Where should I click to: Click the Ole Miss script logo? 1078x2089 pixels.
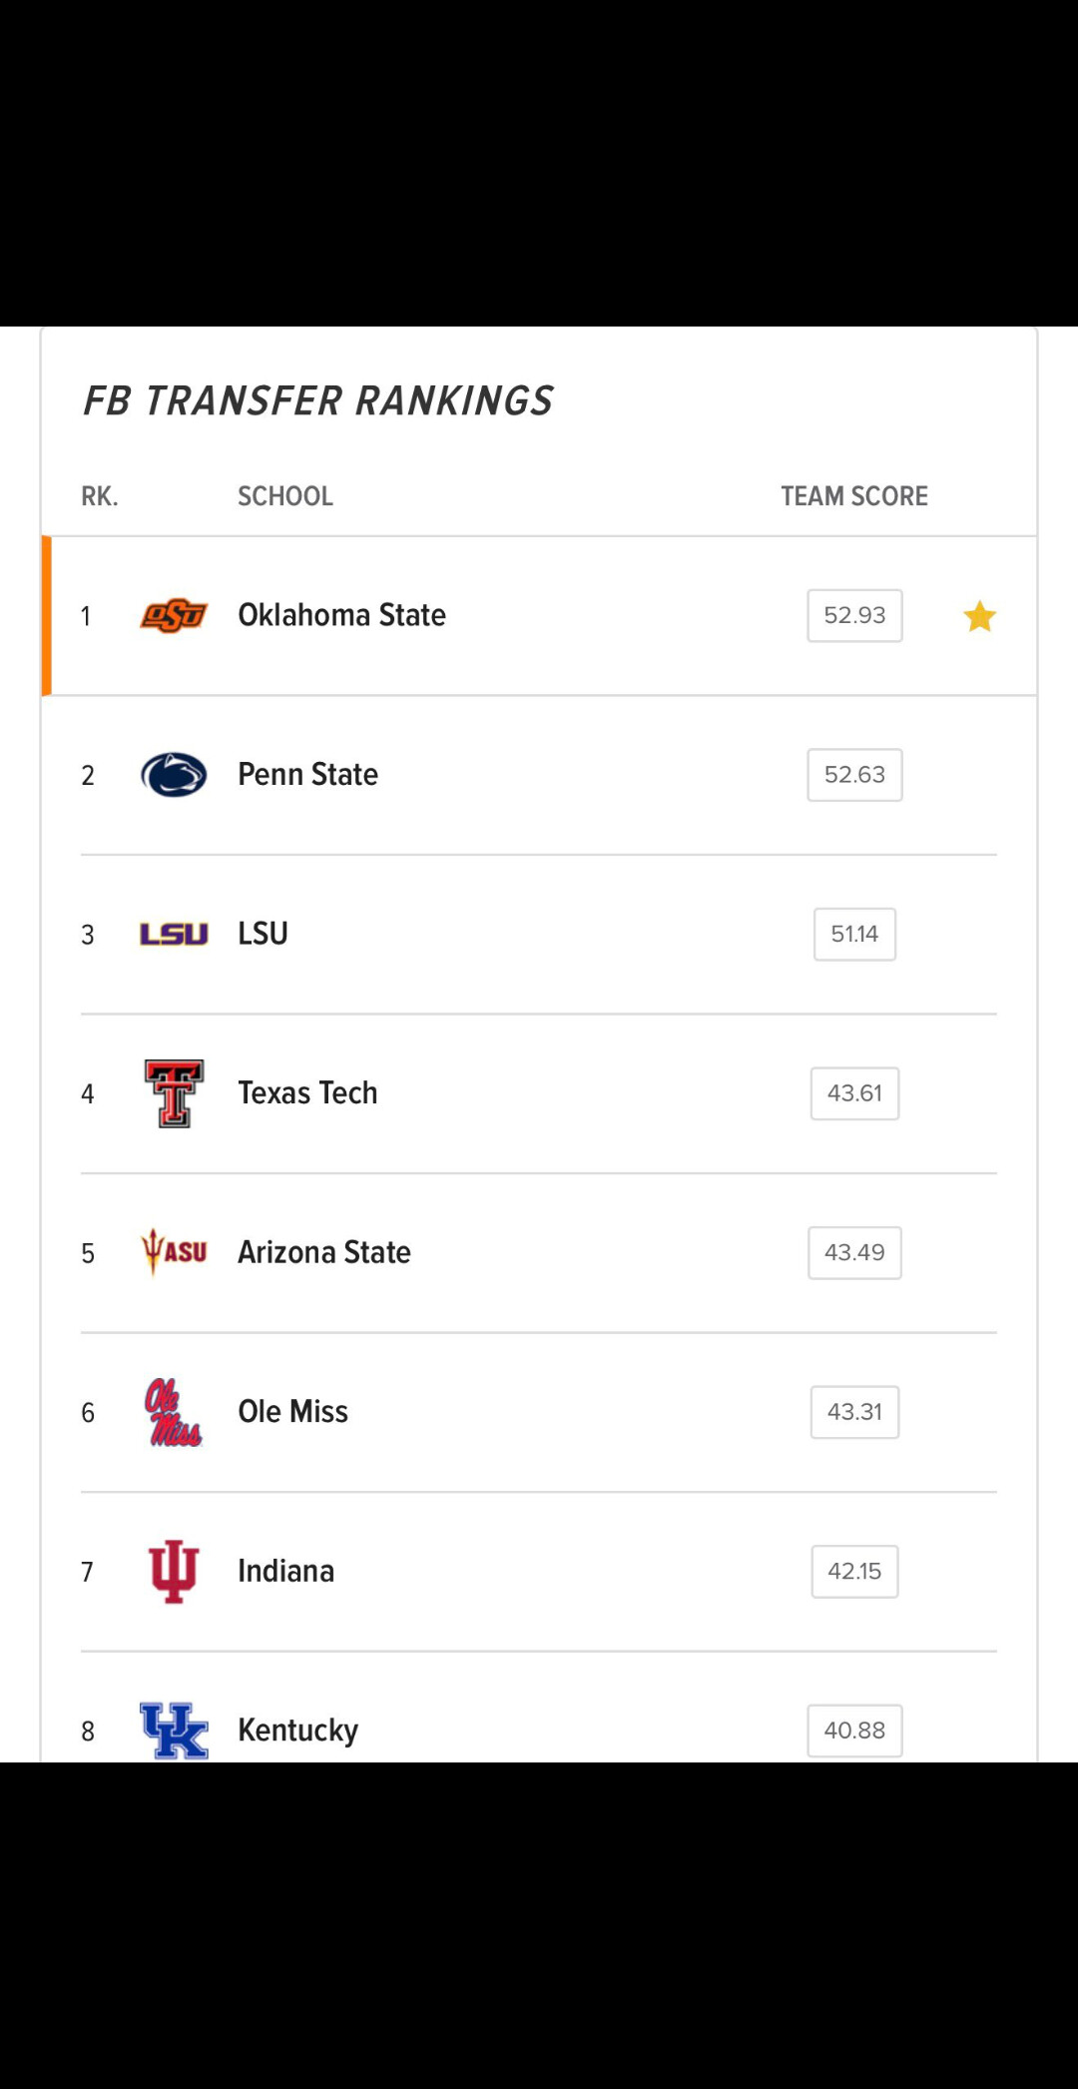pyautogui.click(x=174, y=1412)
